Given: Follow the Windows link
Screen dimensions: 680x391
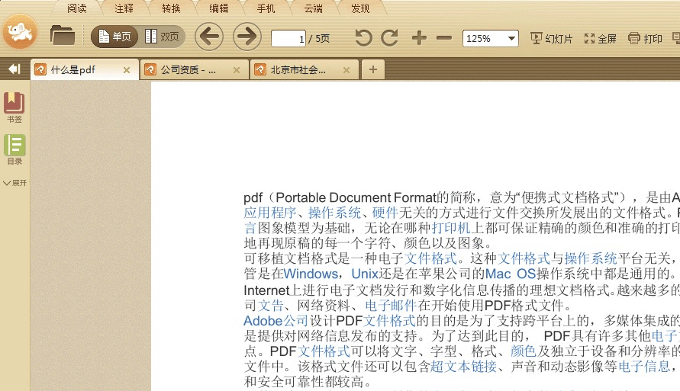Looking at the screenshot, I should [311, 274].
